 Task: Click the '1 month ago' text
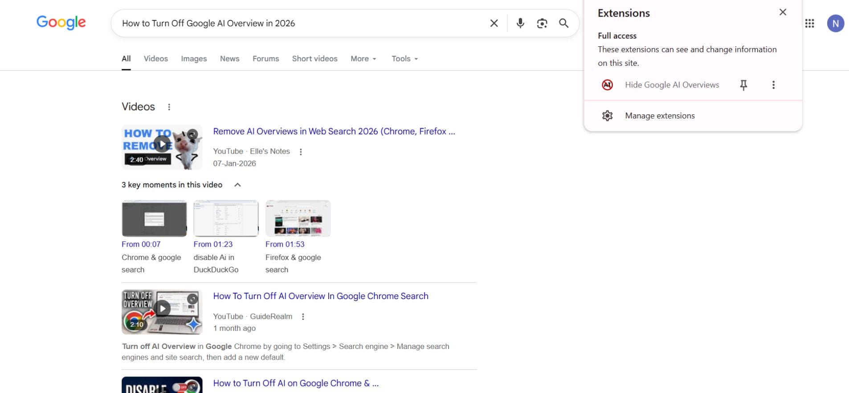pos(234,328)
